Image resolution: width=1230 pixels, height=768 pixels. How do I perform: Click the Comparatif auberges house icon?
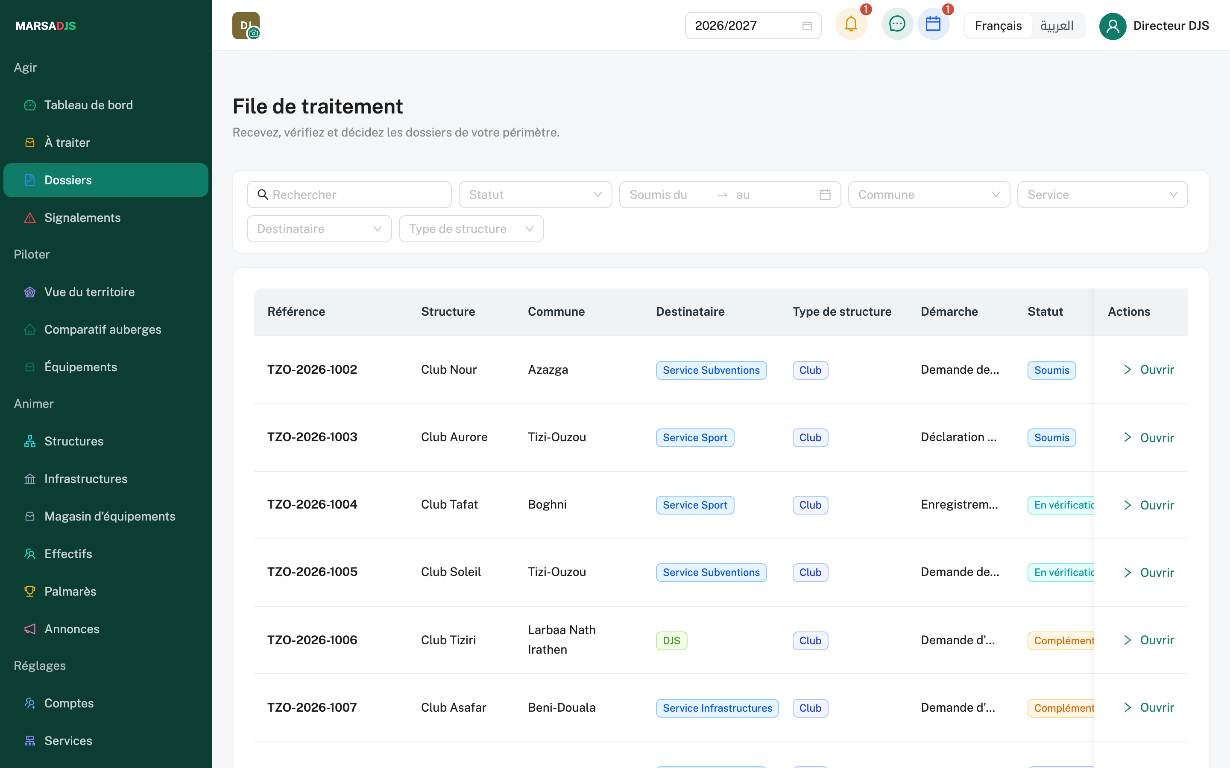pos(30,330)
